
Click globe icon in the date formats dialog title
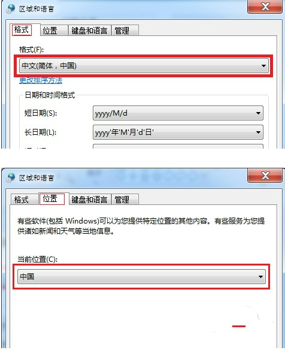tap(11, 9)
